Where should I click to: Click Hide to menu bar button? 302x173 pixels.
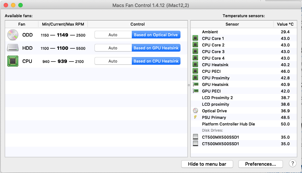pyautogui.click(x=207, y=164)
